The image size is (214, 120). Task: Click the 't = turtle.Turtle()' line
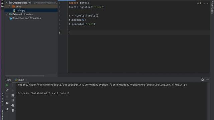click(84, 16)
